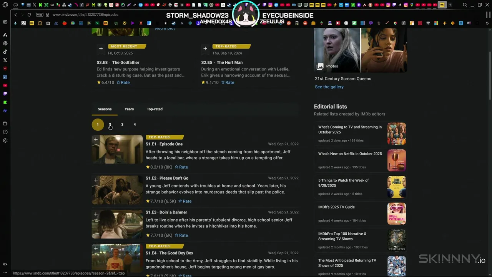Open the Kick sidebar panel
Screen dimensions: 492x277
click(5, 102)
